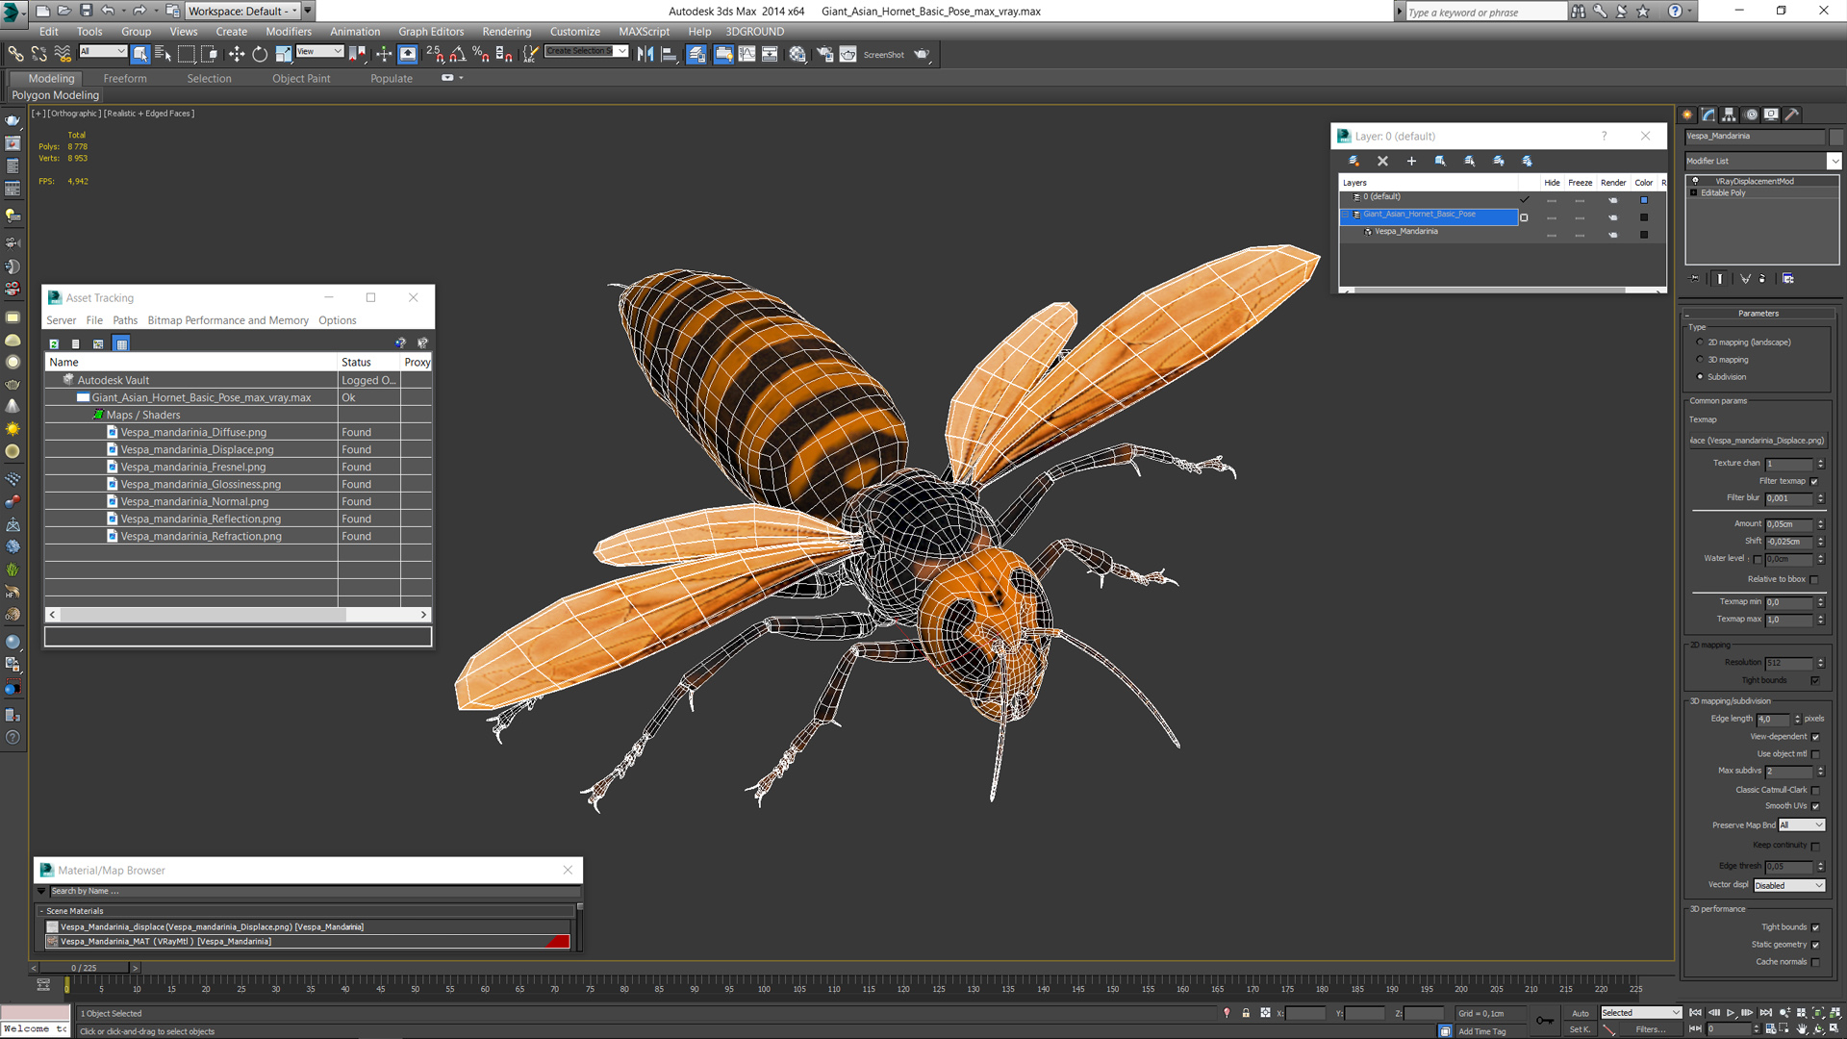Open the Layer Manager toolbar icon
Screen dimensions: 1847x1039
696,54
